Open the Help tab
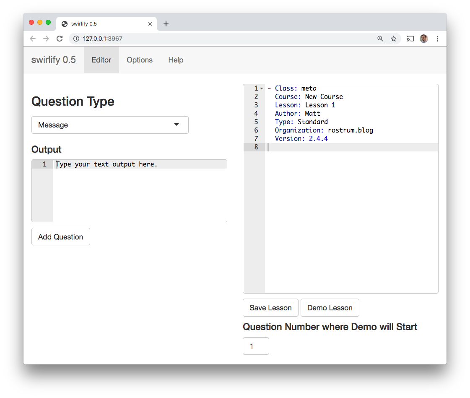This screenshot has height=398, width=470. pos(176,60)
